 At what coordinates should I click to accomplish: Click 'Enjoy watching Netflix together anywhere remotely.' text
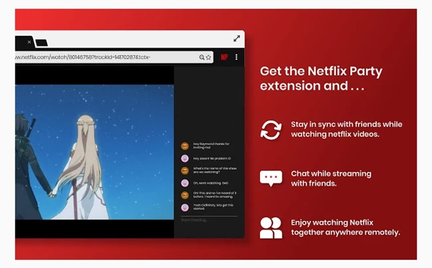tap(346, 227)
